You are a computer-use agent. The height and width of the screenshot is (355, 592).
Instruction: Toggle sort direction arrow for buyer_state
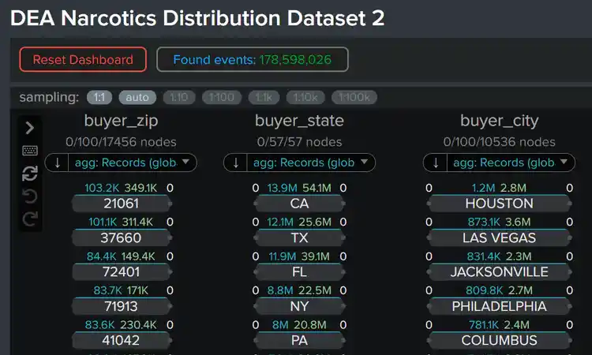(236, 163)
